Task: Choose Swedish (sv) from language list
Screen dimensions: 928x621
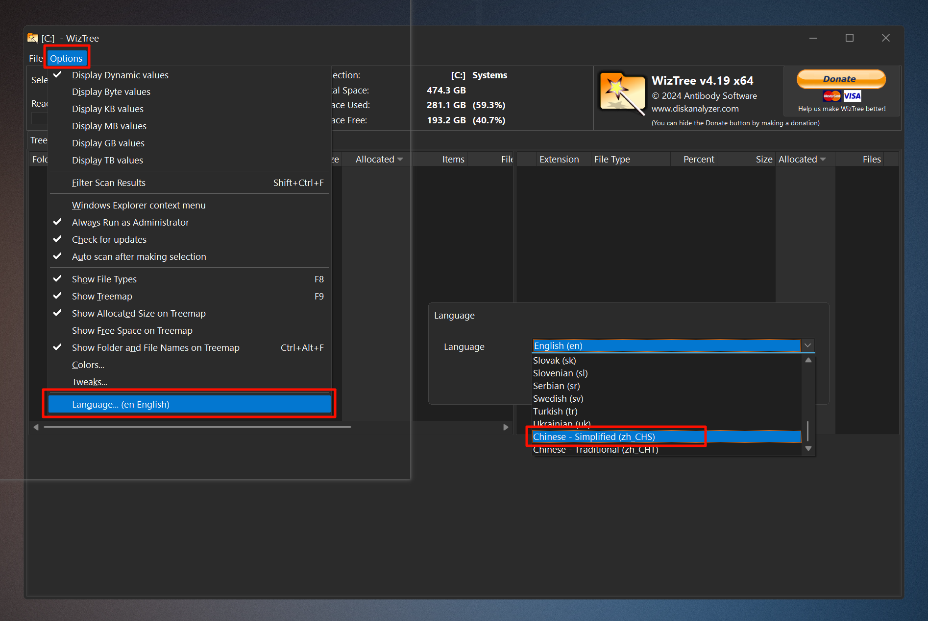Action: (x=558, y=398)
